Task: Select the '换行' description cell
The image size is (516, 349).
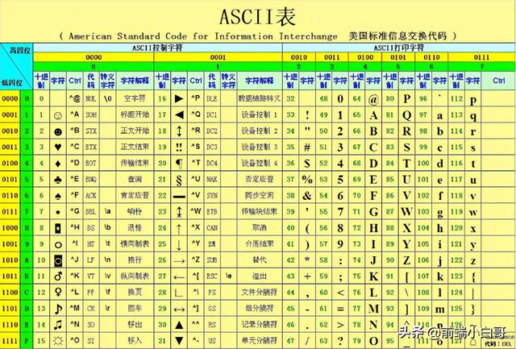Action: click(135, 260)
